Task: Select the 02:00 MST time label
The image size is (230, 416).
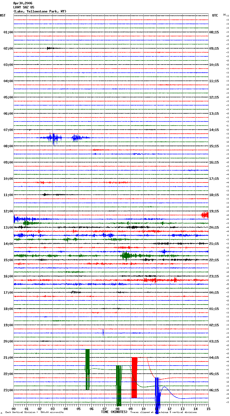Action: pyautogui.click(x=8, y=49)
